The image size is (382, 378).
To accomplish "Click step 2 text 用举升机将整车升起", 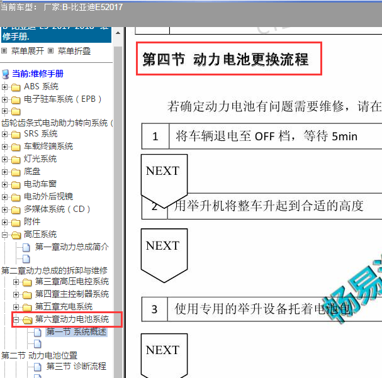I will (x=269, y=206).
